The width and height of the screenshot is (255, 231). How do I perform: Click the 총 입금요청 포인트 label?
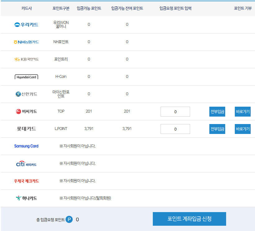(50, 220)
